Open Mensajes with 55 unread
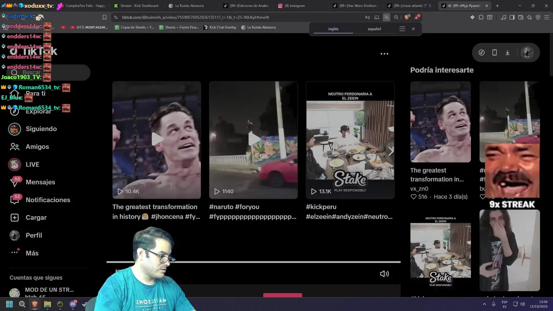The image size is (553, 311). 32,182
